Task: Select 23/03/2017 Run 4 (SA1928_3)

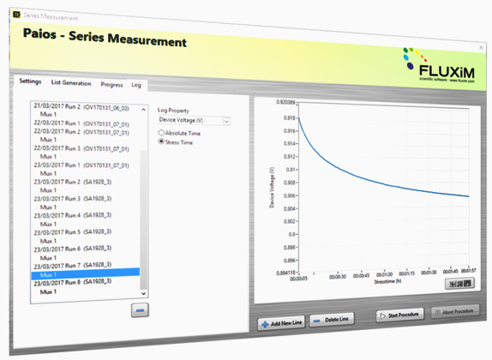Action: tap(73, 215)
